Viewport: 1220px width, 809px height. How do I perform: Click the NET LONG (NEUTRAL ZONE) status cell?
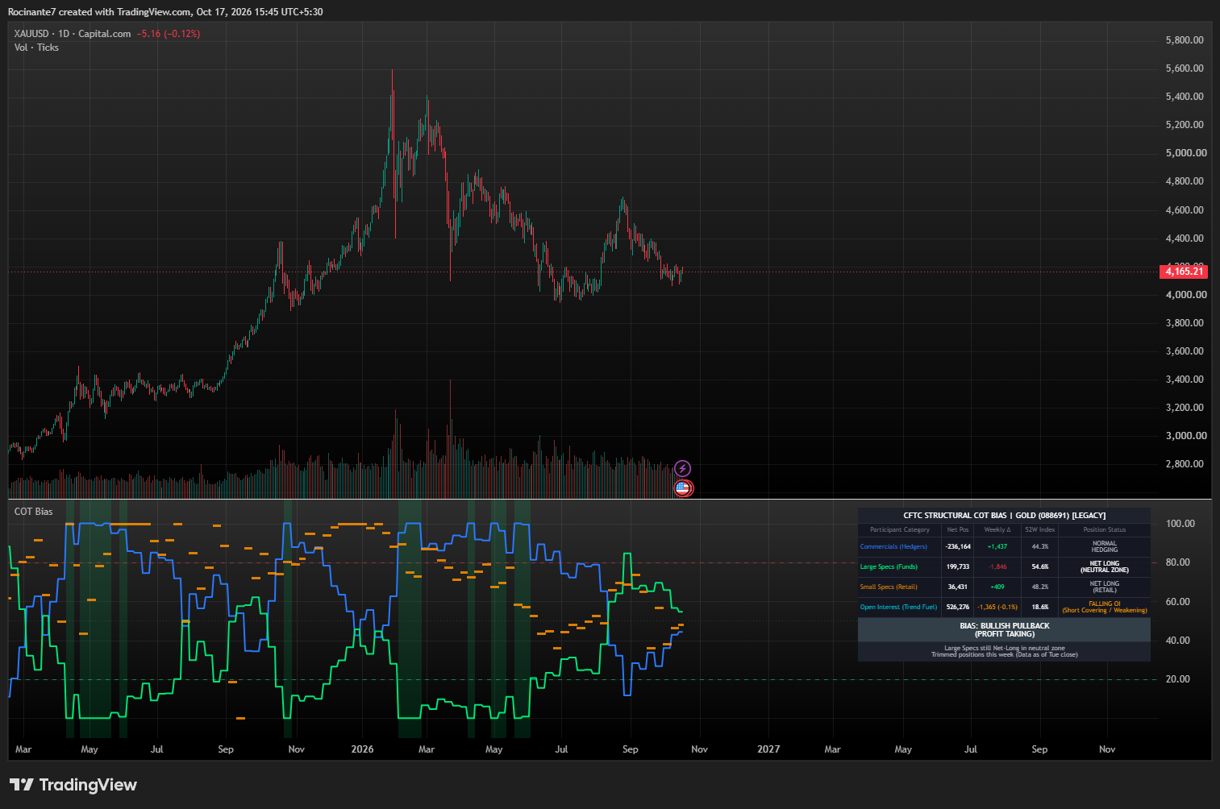(1105, 567)
